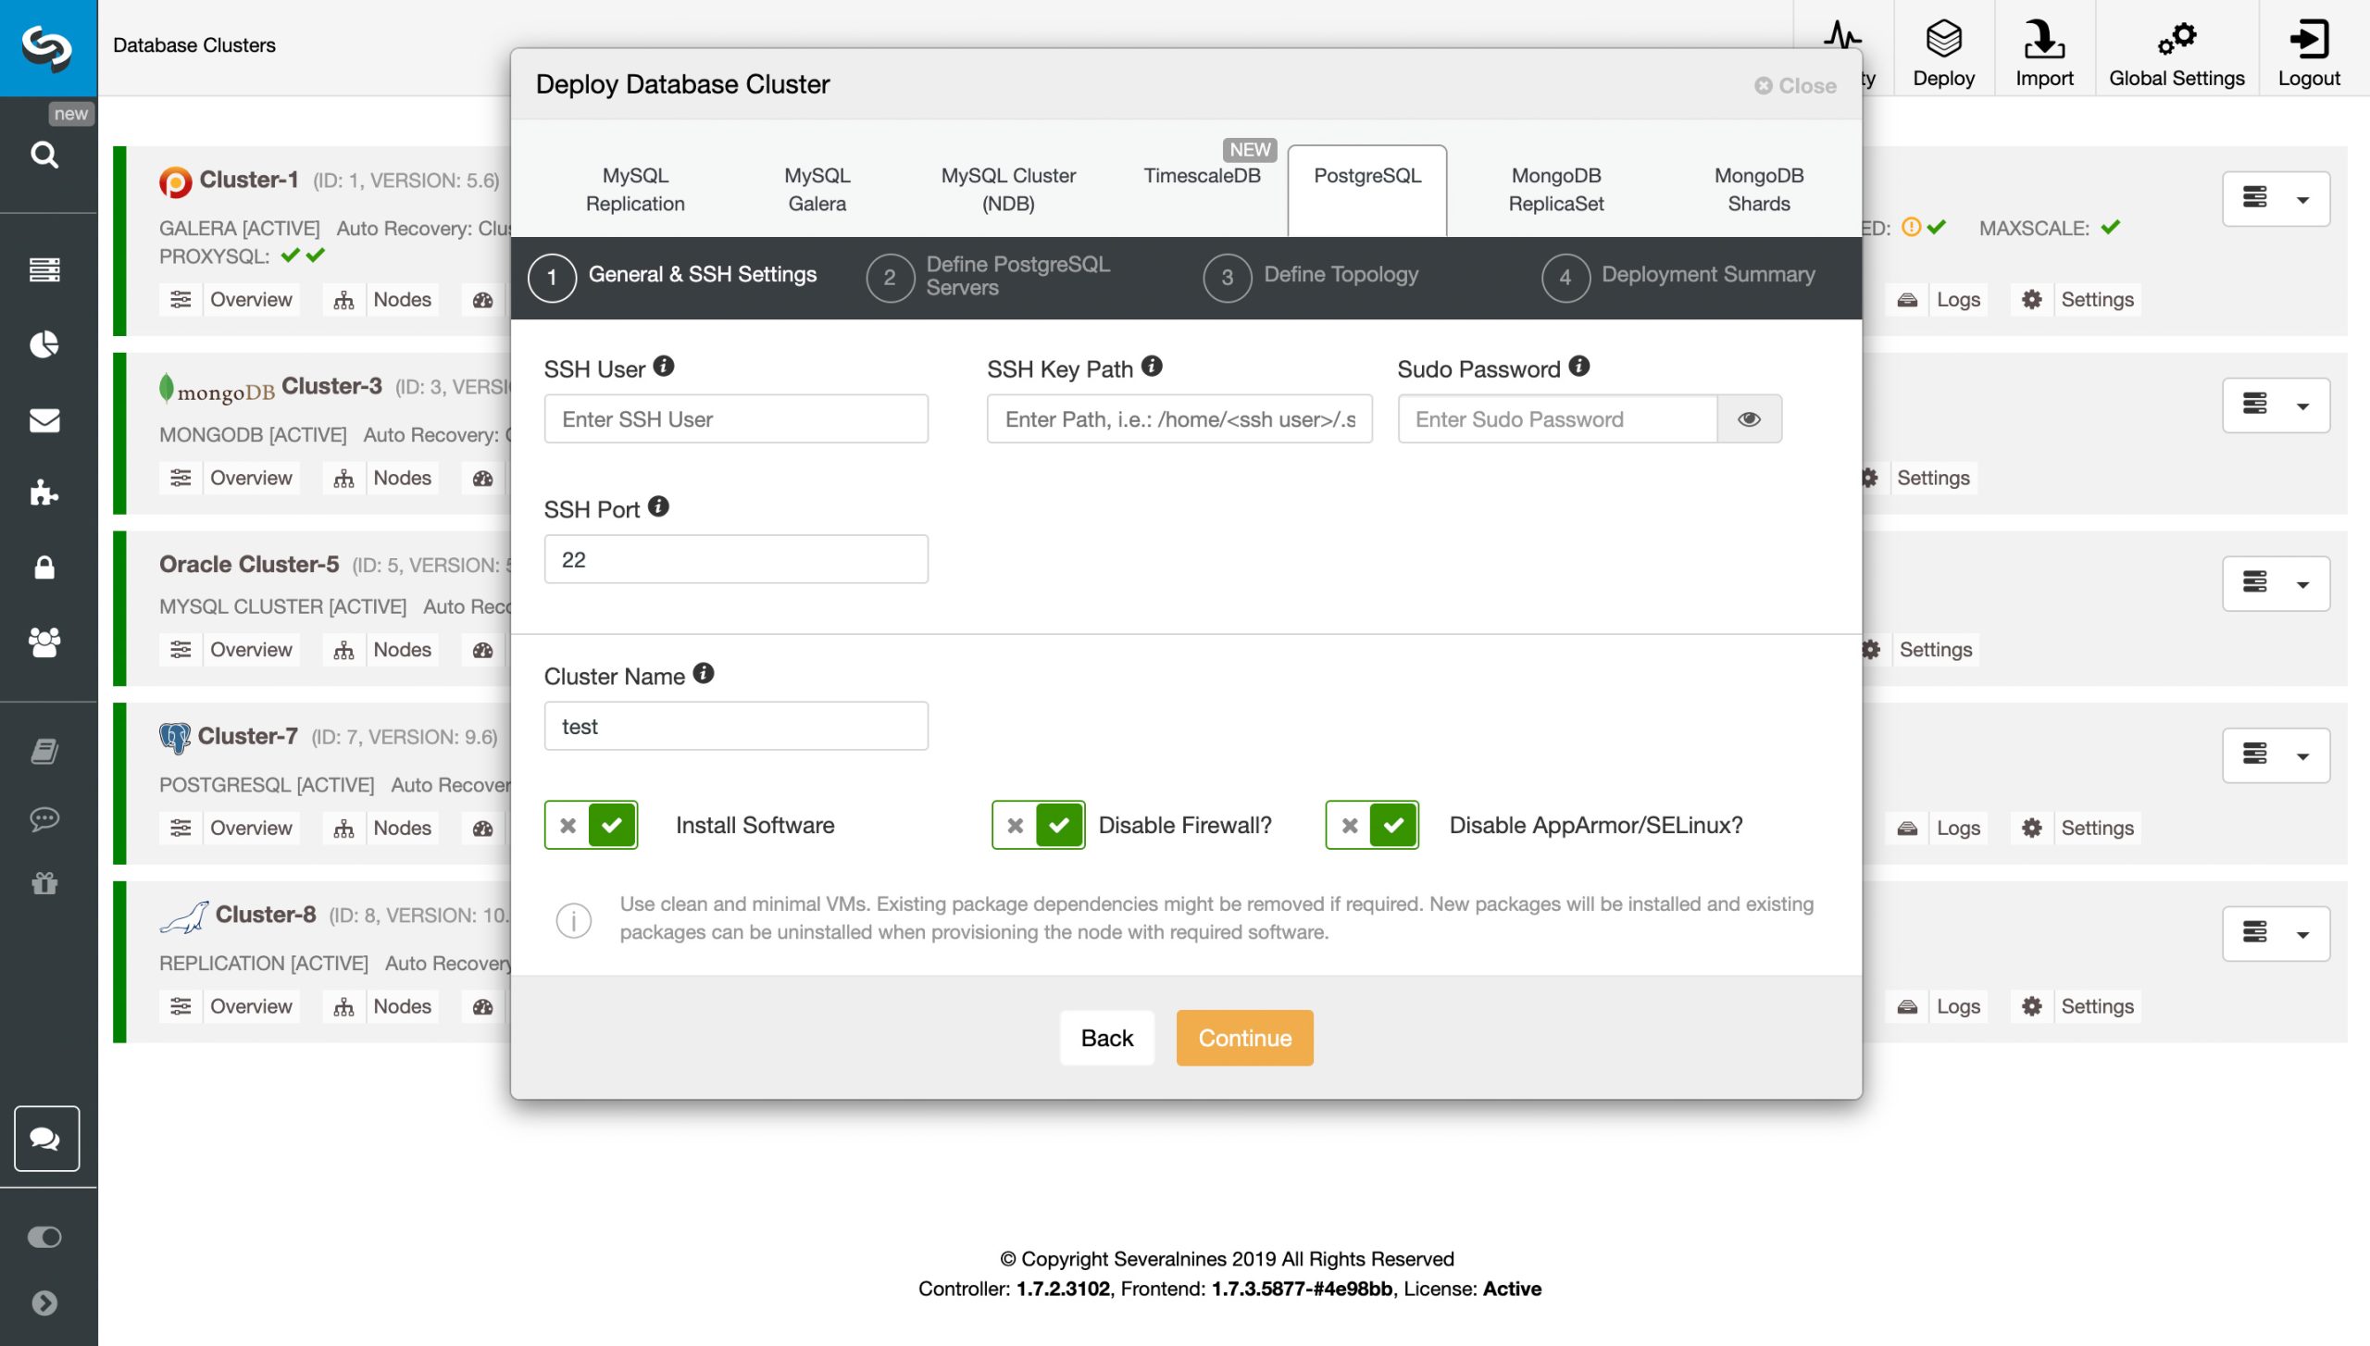Click the SSH Port field
The width and height of the screenshot is (2370, 1346).
point(736,559)
